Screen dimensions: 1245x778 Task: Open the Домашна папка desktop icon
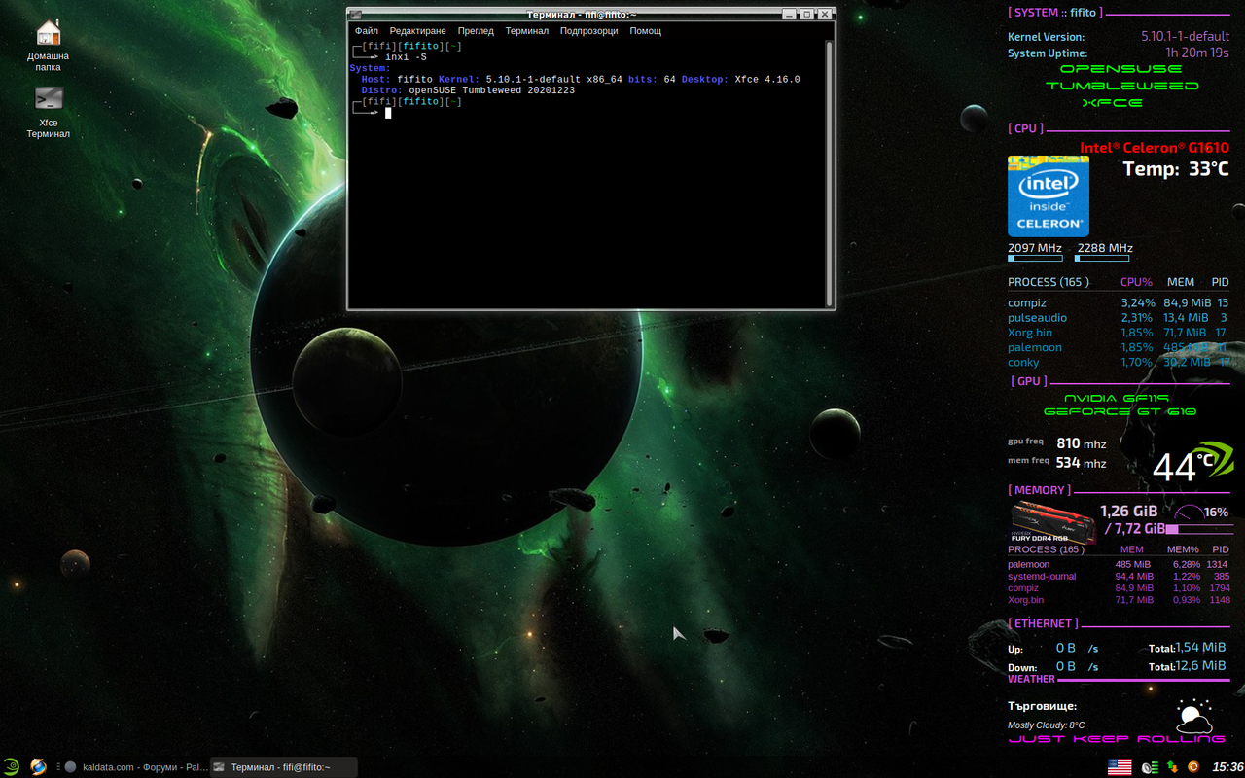[x=48, y=46]
